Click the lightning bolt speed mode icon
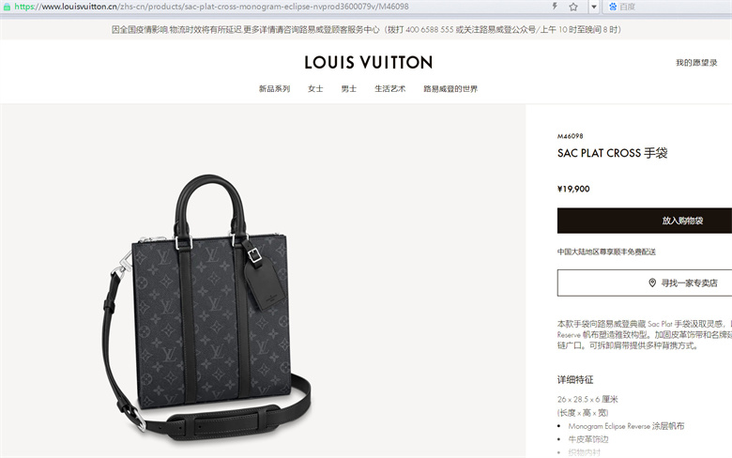732x458 pixels. click(x=555, y=7)
